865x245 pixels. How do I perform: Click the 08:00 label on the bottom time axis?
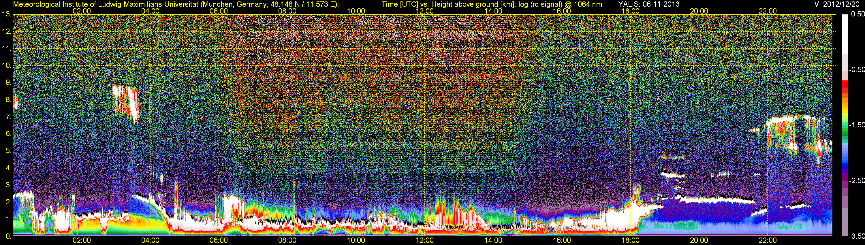point(287,241)
